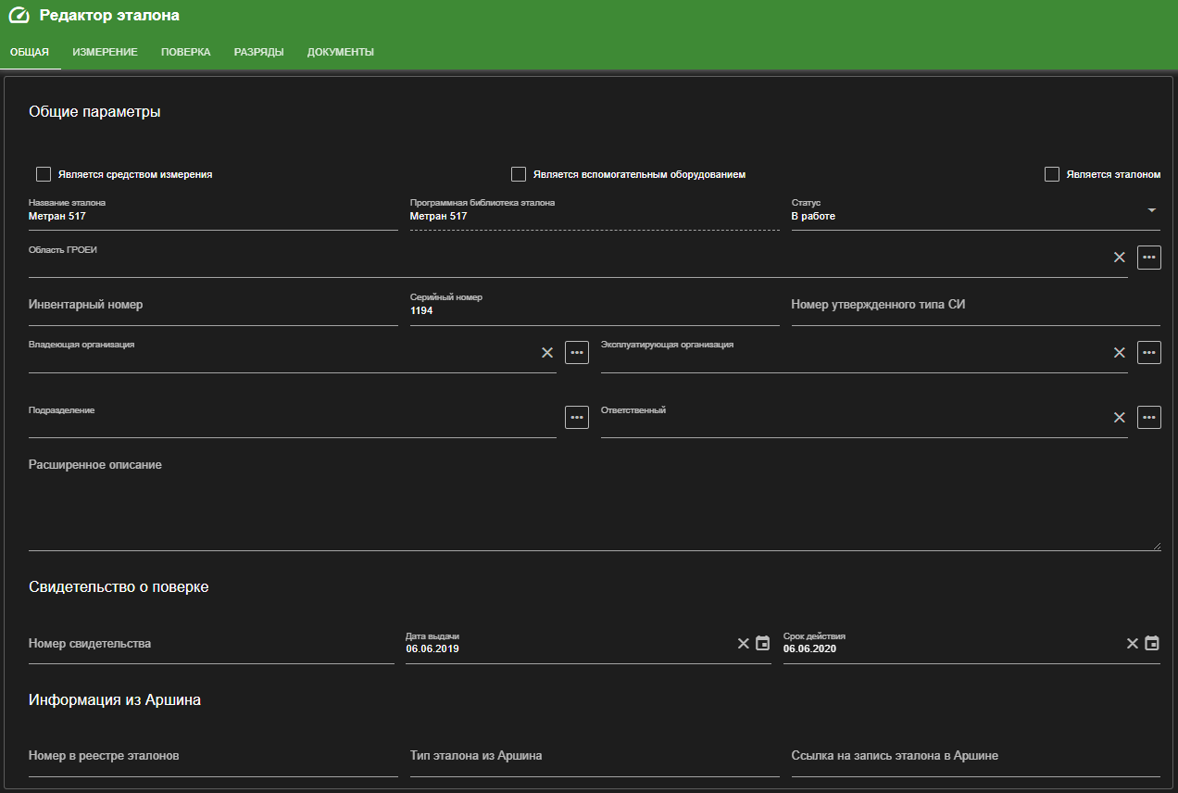
Task: Click the Дата выдачи value 06.06.2019
Action: coord(432,649)
